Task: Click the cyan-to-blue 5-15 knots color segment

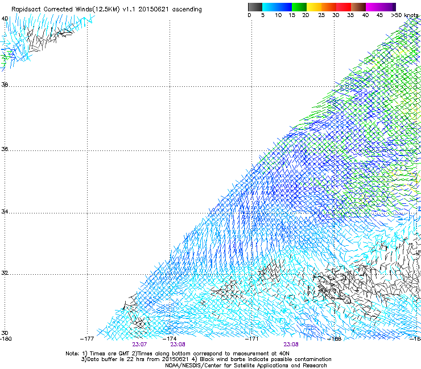Action: point(277,7)
